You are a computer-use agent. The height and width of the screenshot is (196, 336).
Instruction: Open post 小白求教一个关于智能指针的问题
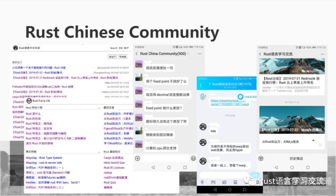coord(39,68)
